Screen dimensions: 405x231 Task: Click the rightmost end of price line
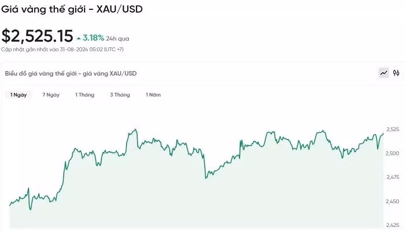point(383,133)
